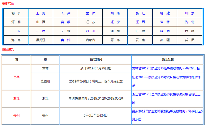Click the red 吉林 province cell in the table

click(x=16, y=77)
